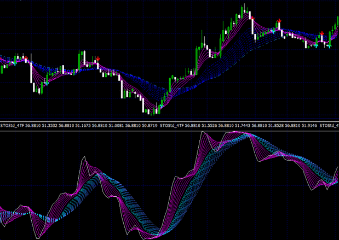Click the leftmost red sell arrow

26,57
